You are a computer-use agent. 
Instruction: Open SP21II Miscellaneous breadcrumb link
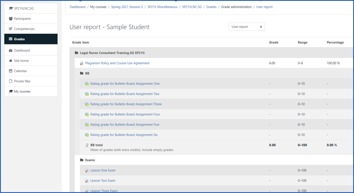pyautogui.click(x=162, y=7)
